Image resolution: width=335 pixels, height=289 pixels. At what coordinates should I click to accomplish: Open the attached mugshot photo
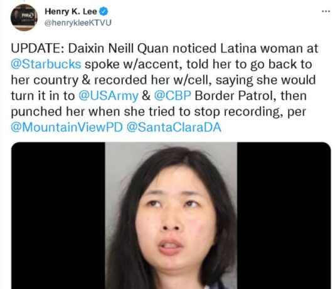[x=171, y=216]
